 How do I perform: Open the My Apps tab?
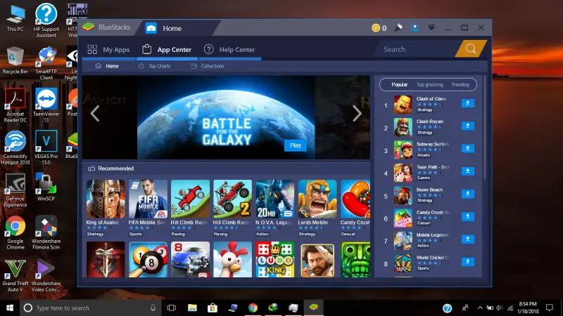coord(108,49)
